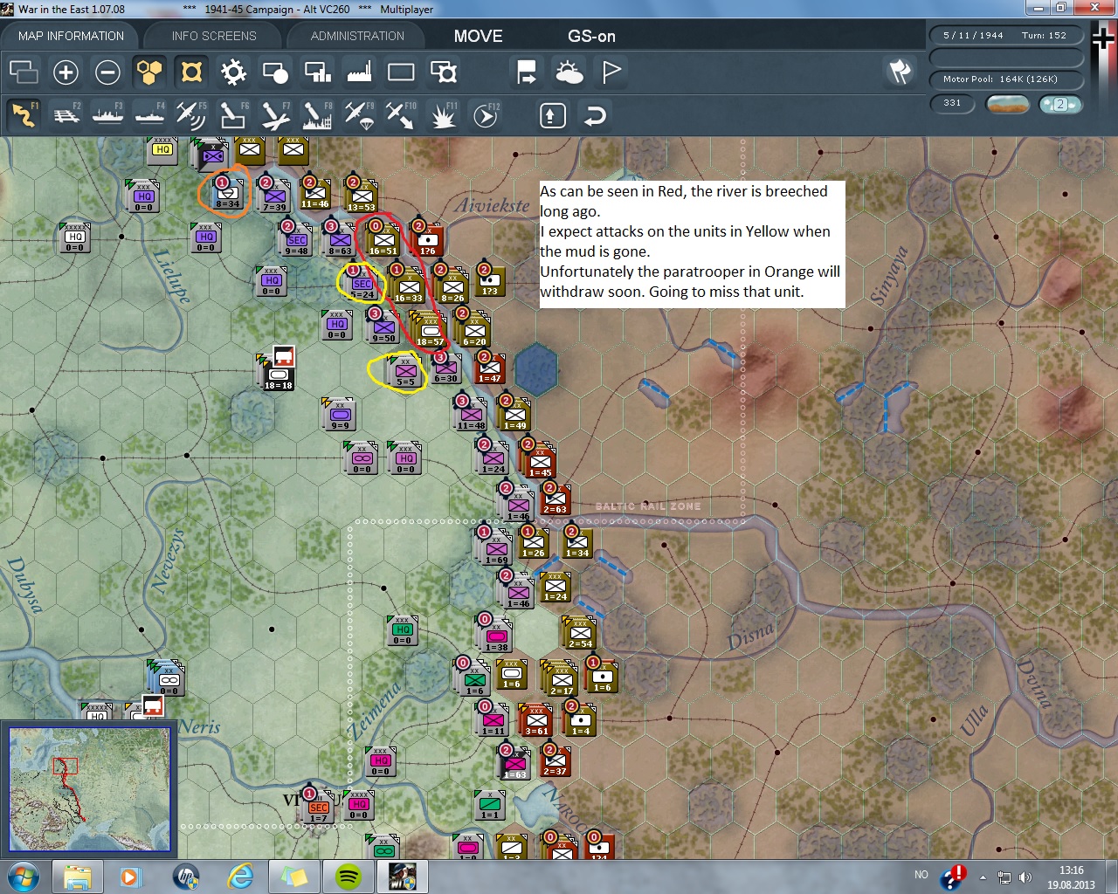Toggle the yellow square unit overlay button
This screenshot has width=1118, height=894.
coord(191,72)
